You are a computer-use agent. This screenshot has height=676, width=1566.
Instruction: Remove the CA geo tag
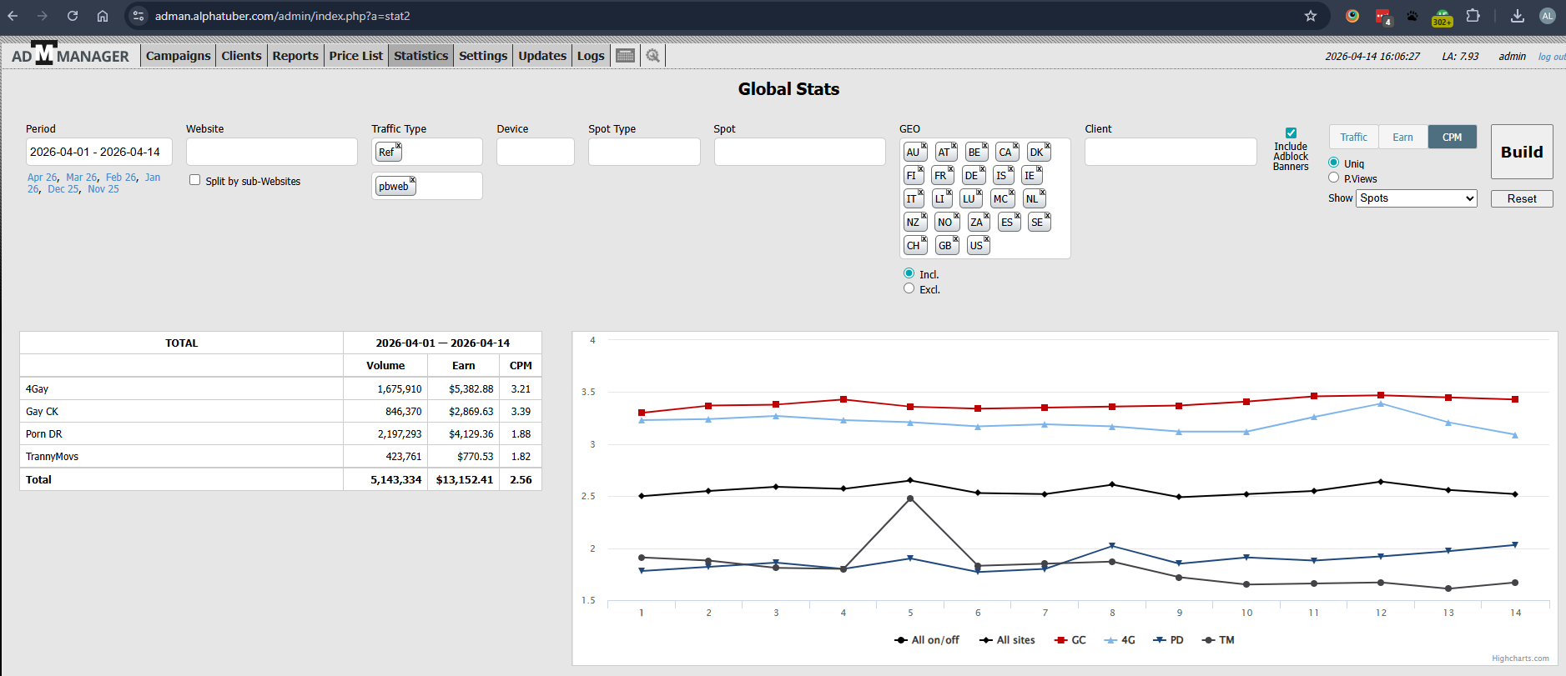click(x=1015, y=146)
